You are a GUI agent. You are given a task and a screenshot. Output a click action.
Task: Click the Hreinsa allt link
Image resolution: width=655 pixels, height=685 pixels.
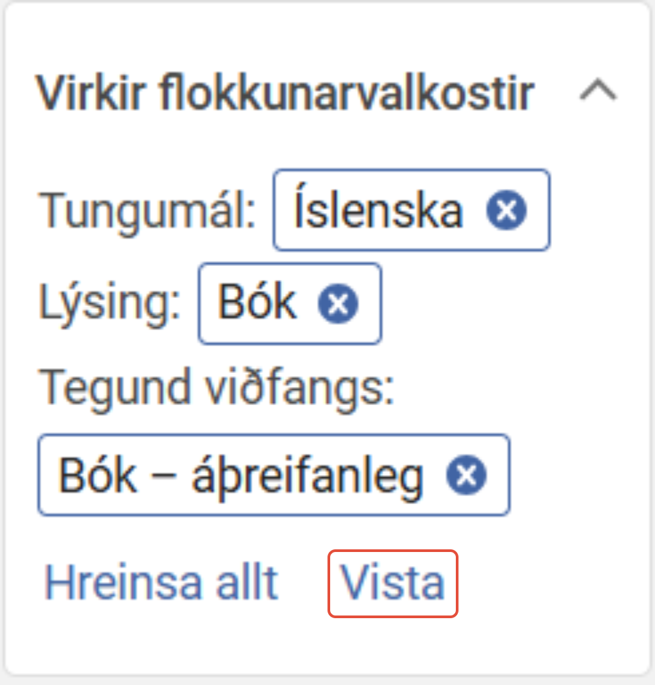pos(161,583)
